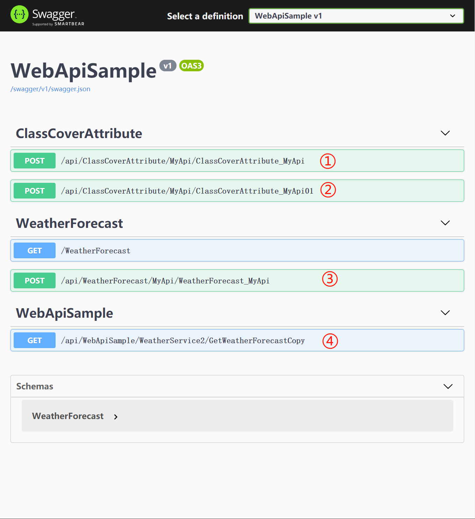Click GET badge for /WeatherForecast endpoint
This screenshot has width=475, height=519.
click(35, 251)
